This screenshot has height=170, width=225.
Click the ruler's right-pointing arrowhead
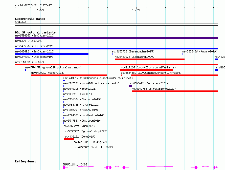click(217, 8)
